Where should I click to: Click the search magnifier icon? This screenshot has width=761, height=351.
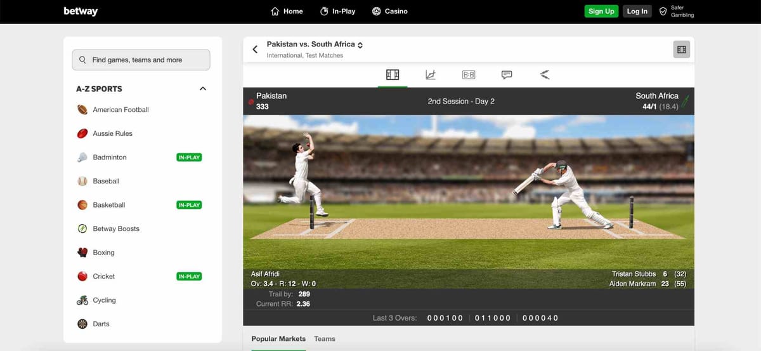pyautogui.click(x=82, y=60)
